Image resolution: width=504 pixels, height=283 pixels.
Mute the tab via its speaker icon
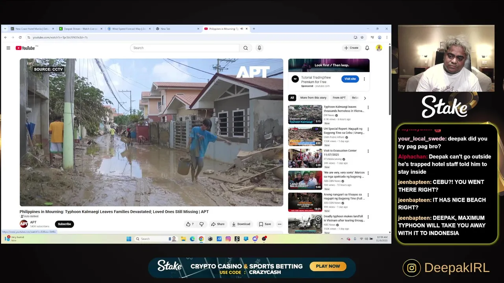(241, 29)
